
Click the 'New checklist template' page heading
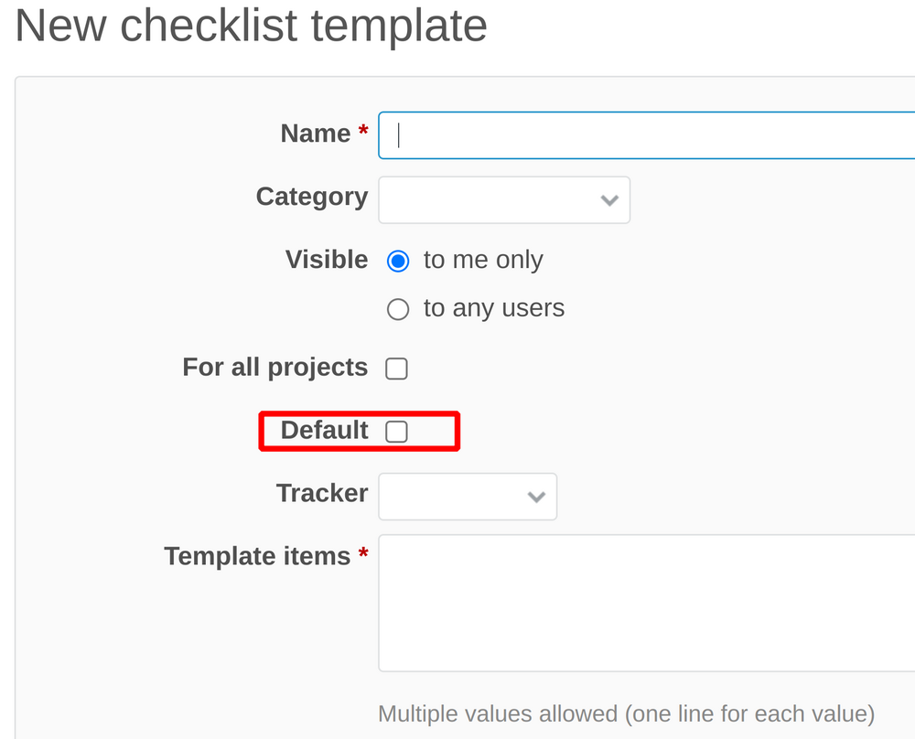pyautogui.click(x=252, y=27)
